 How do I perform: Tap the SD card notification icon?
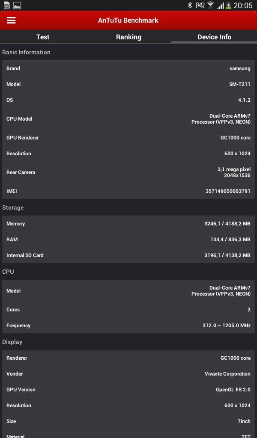click(6, 6)
